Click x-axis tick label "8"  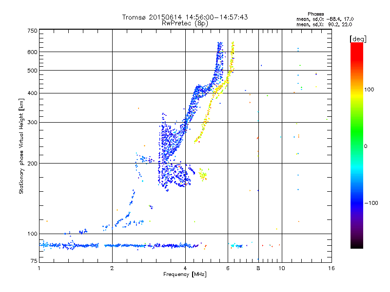[x=258, y=268]
